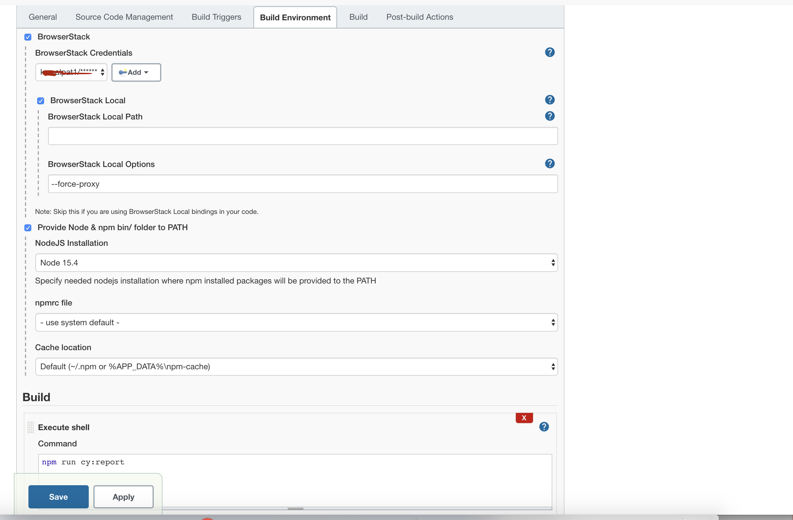Click the BrowserStack Local bindings note text

[146, 212]
